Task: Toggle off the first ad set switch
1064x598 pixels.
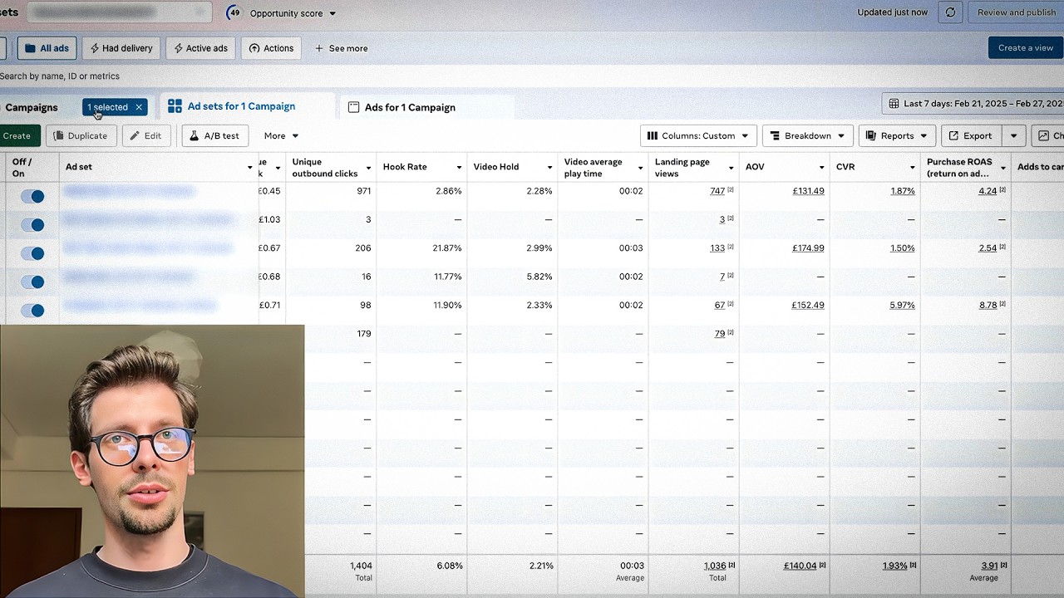Action: pyautogui.click(x=32, y=196)
